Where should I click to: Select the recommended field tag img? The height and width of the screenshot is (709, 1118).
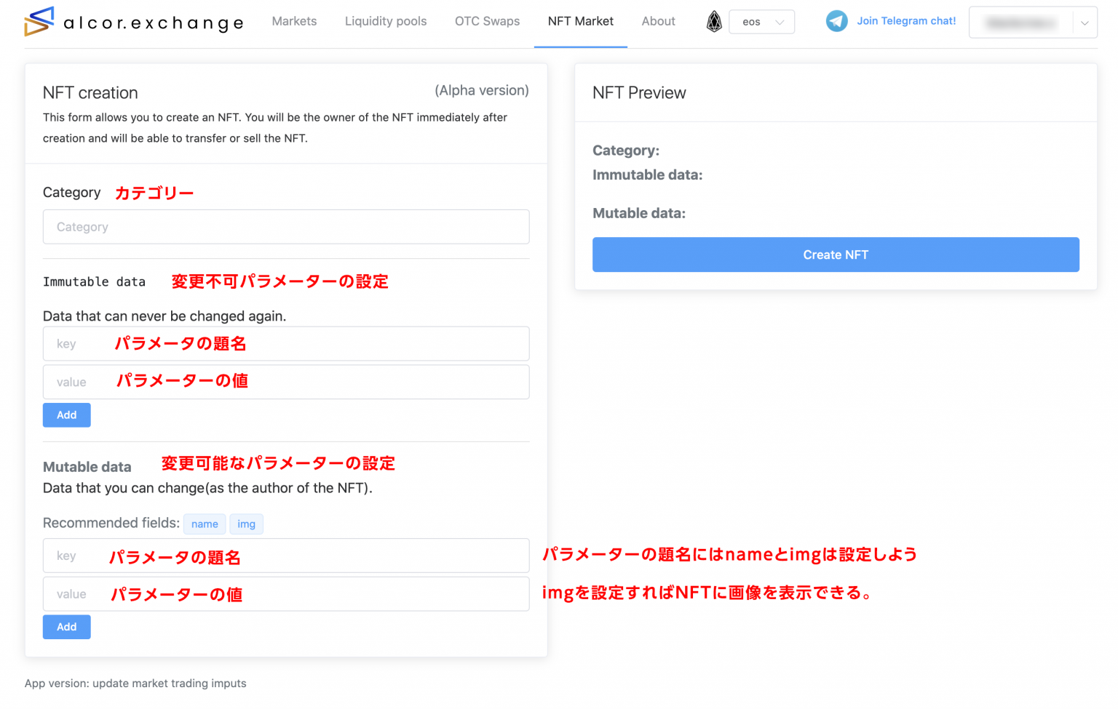[x=246, y=524]
